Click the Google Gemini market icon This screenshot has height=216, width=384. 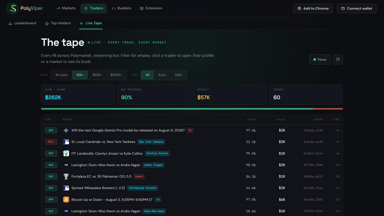pos(66,131)
